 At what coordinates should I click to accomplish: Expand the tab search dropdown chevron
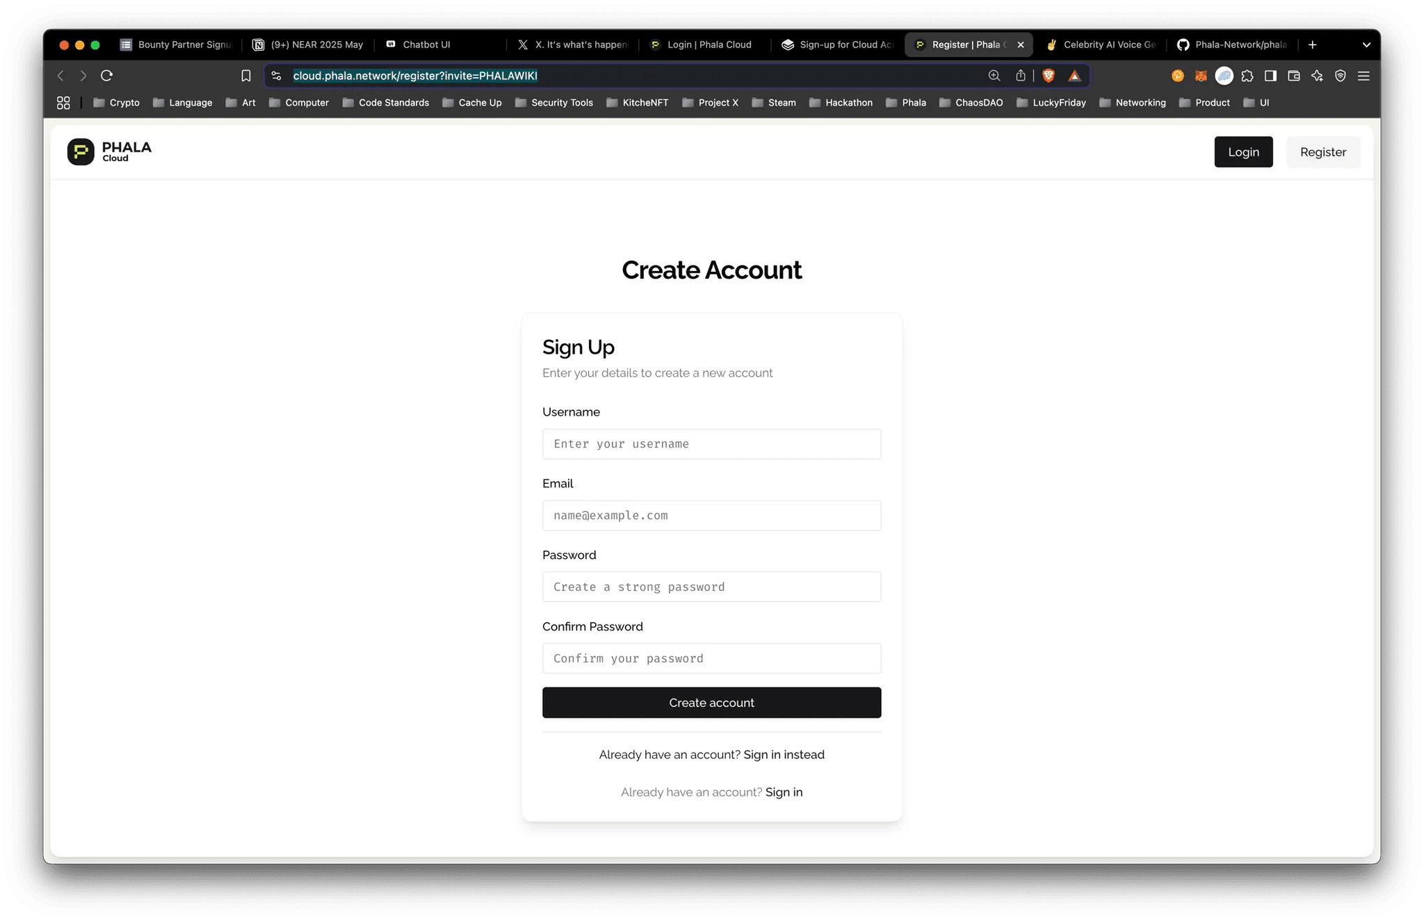(1366, 44)
